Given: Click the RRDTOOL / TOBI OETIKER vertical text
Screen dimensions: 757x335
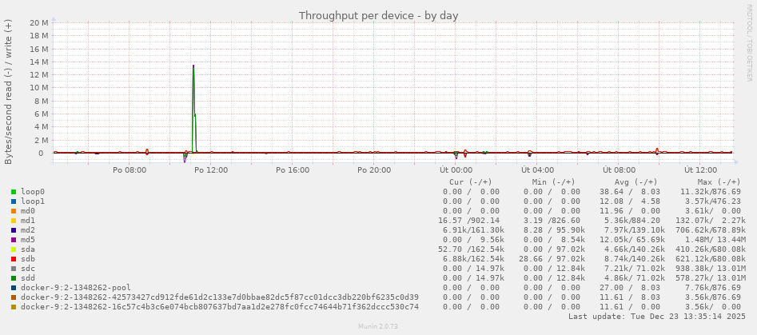Looking at the screenshot, I should tap(749, 42).
